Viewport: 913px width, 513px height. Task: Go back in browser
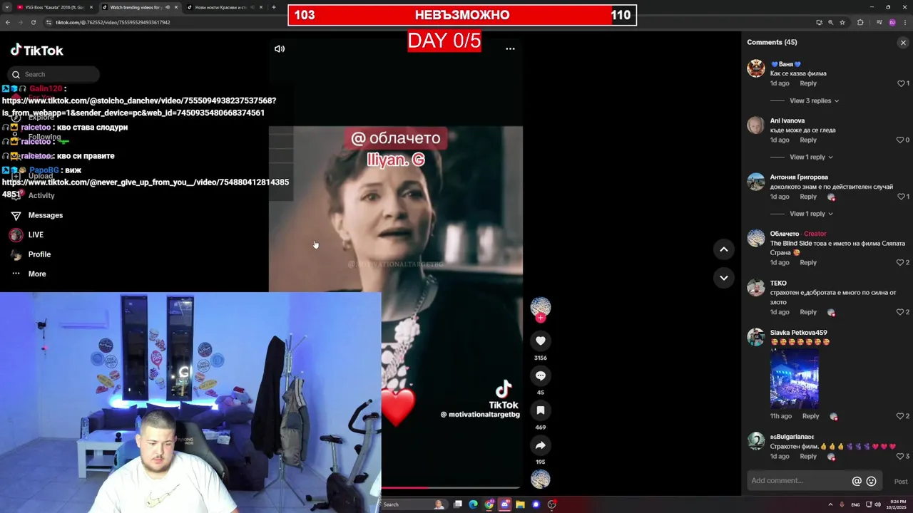[x=8, y=22]
